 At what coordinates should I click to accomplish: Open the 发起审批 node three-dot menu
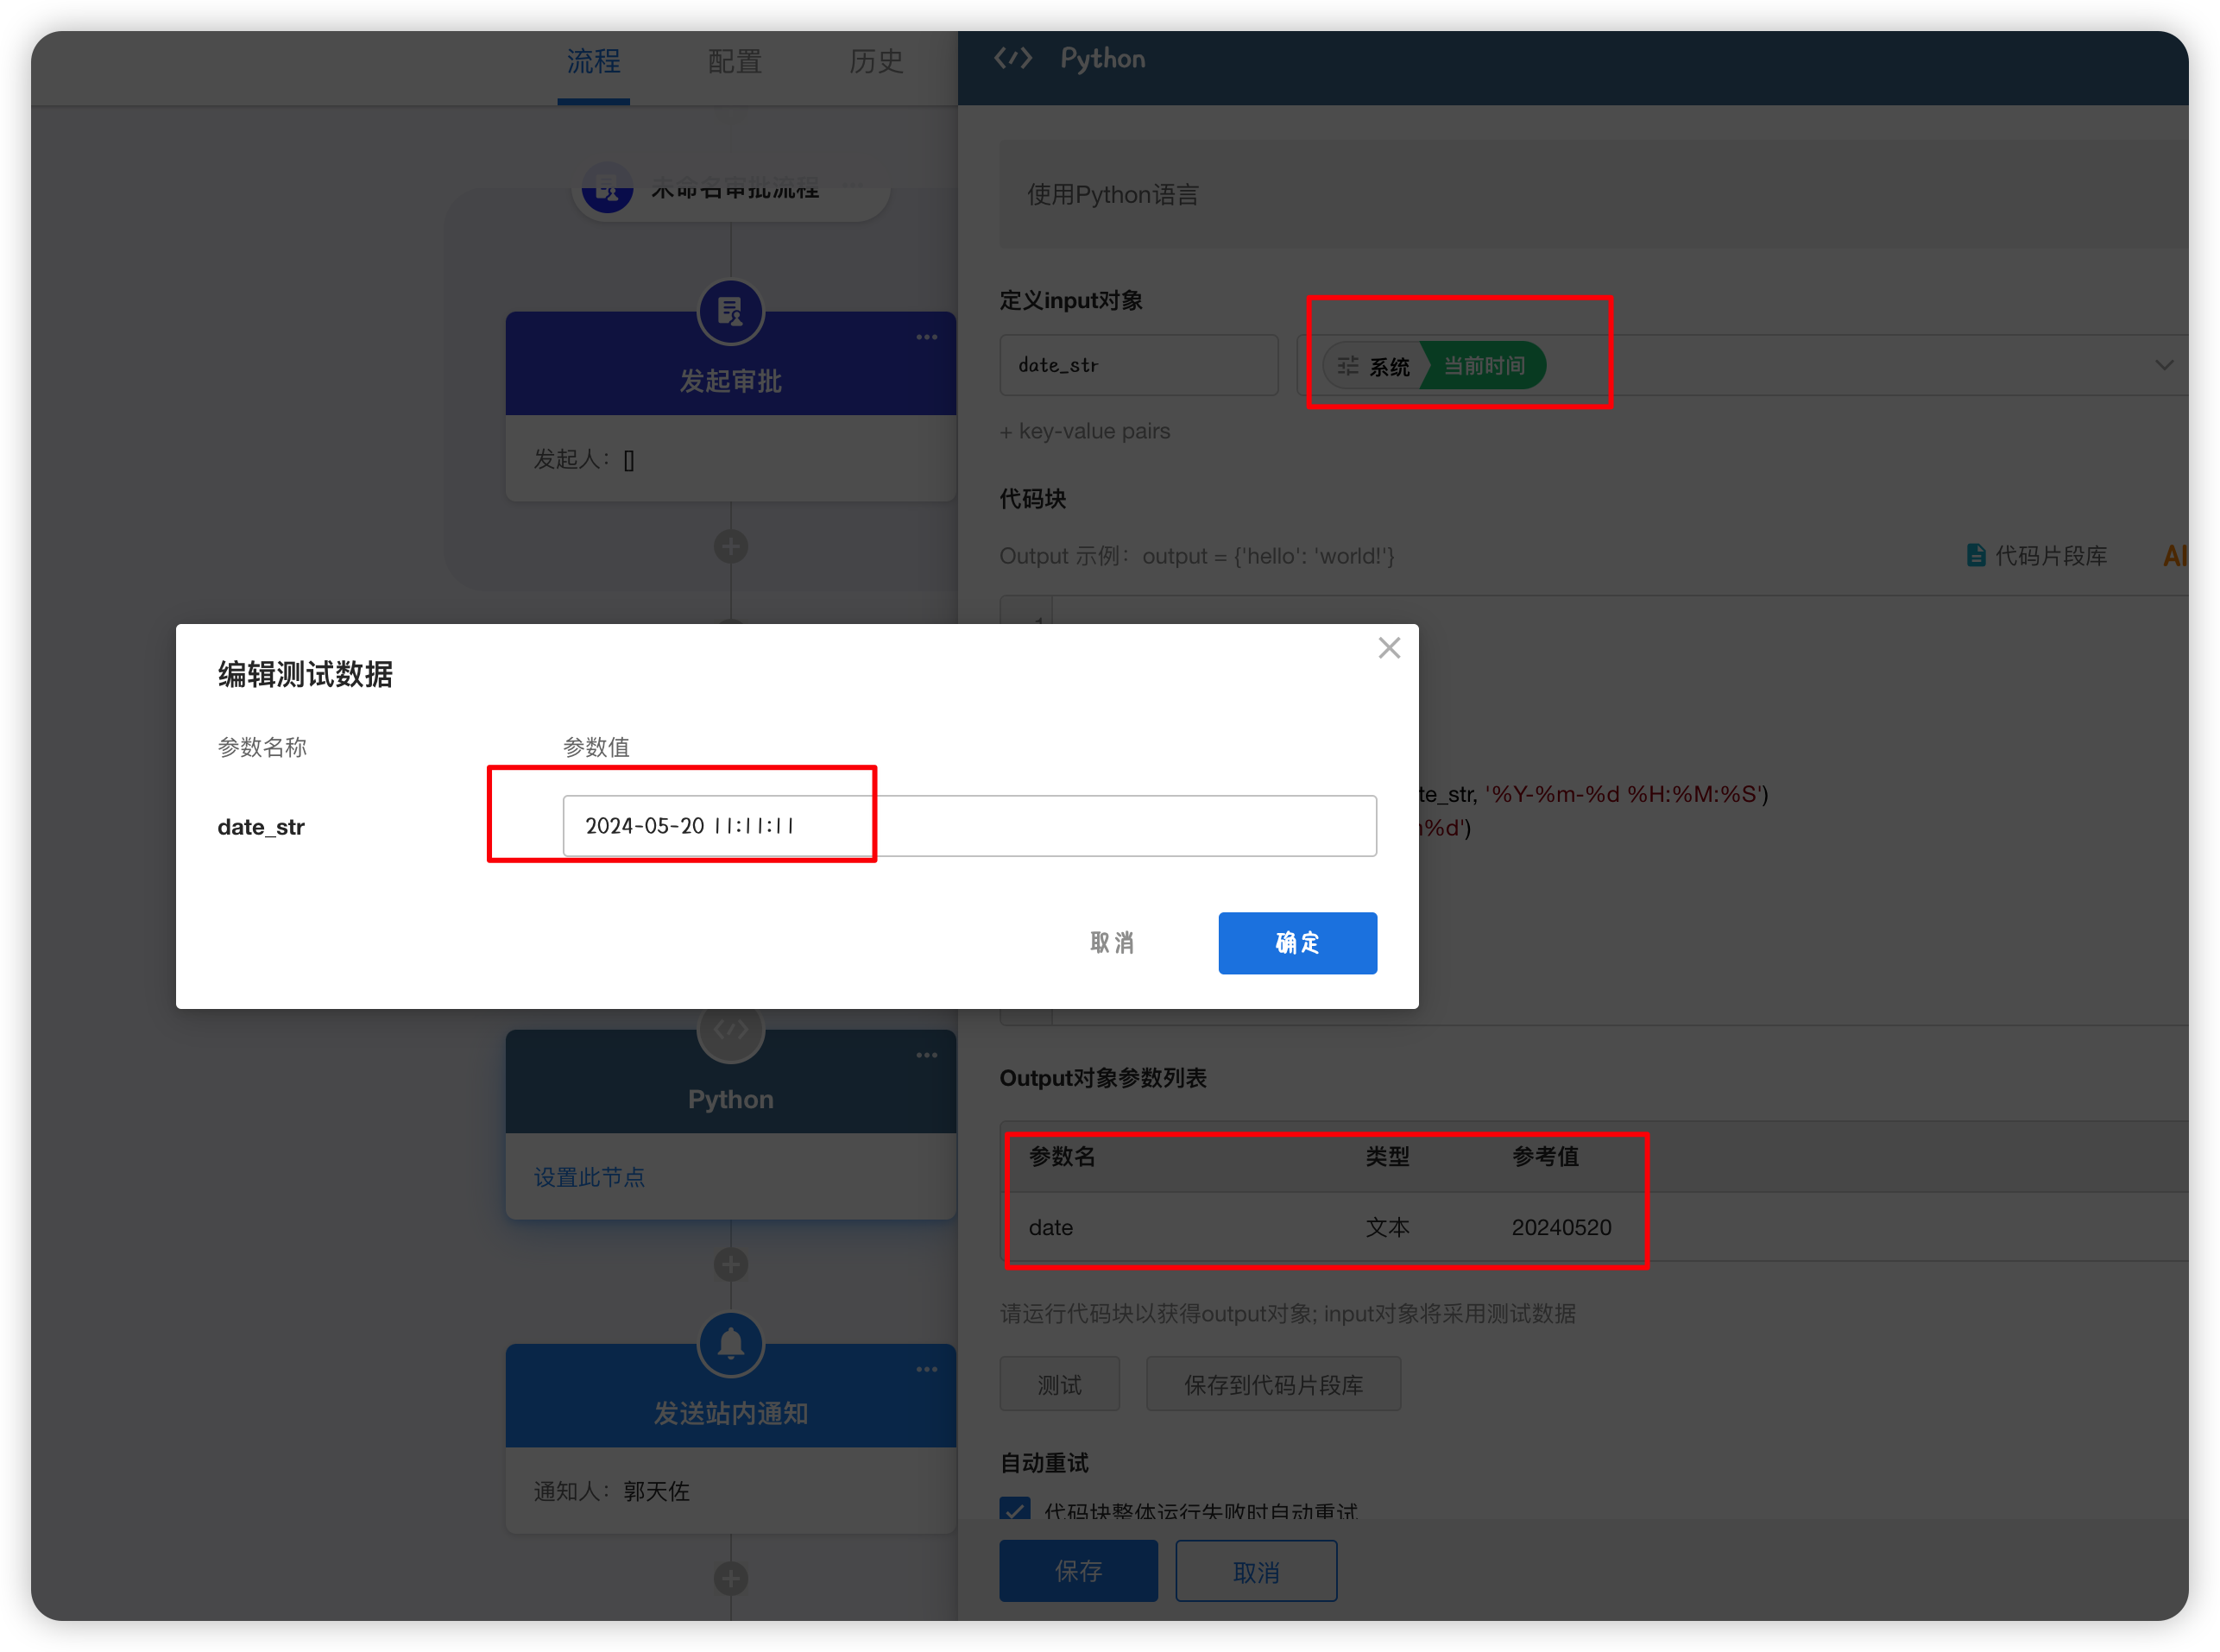tap(926, 338)
